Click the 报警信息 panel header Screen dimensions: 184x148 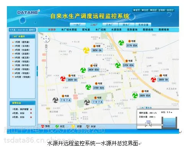click(23, 103)
